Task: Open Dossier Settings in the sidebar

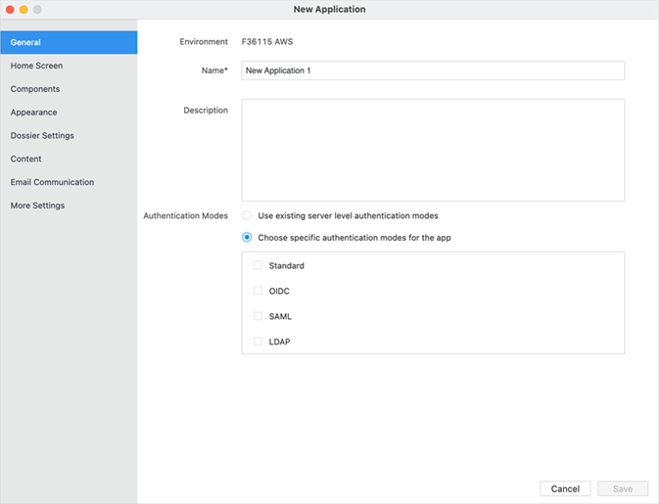Action: coord(42,136)
